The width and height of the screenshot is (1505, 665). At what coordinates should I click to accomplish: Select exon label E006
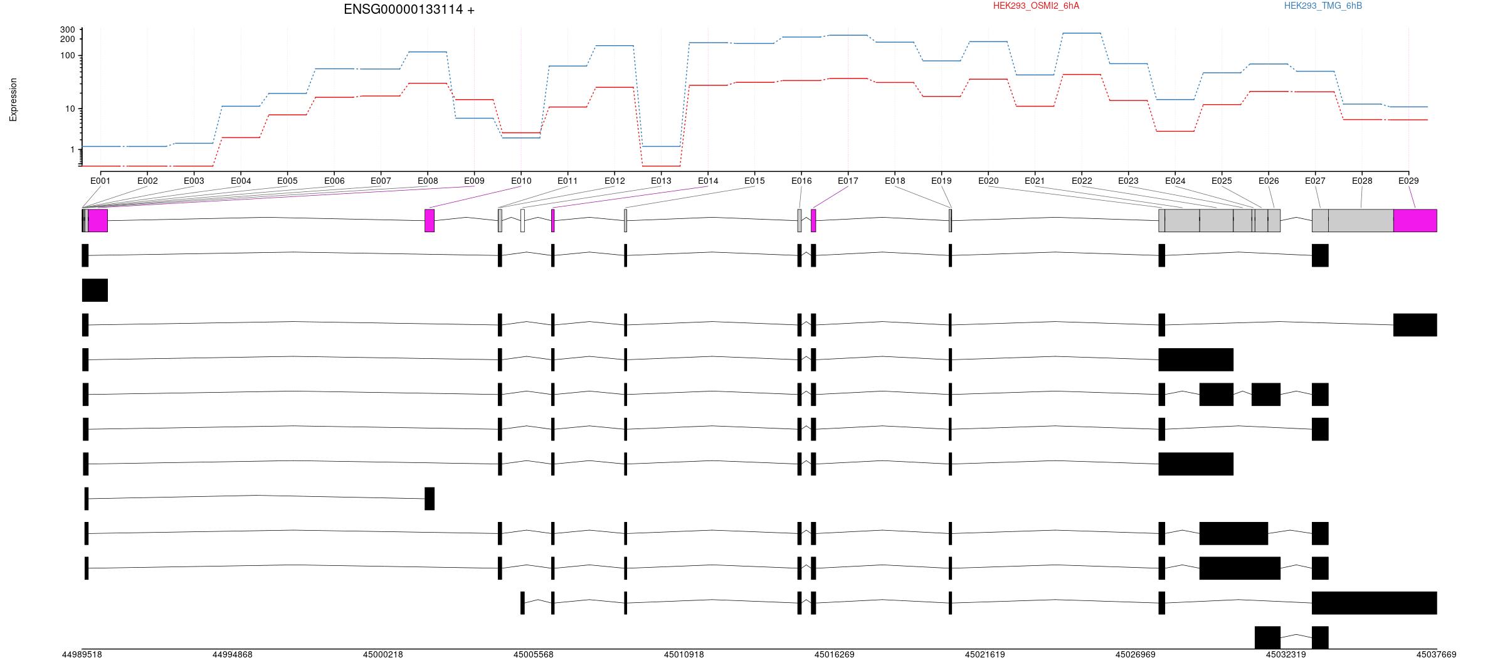(x=334, y=181)
